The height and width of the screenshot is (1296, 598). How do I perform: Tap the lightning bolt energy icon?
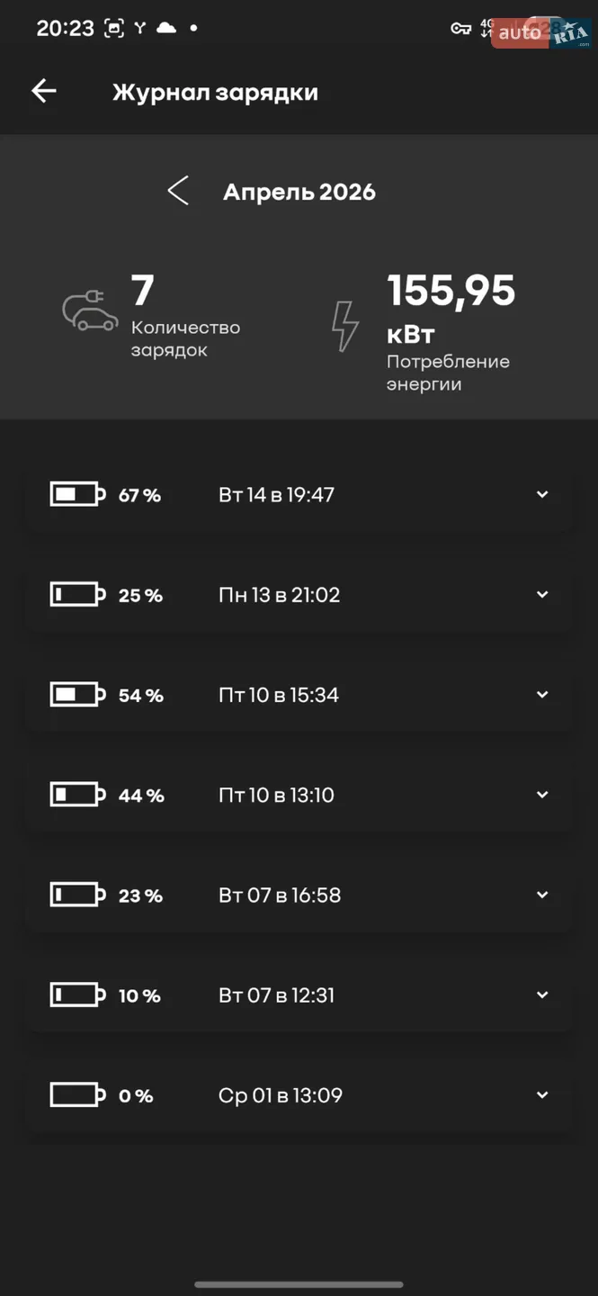(345, 326)
